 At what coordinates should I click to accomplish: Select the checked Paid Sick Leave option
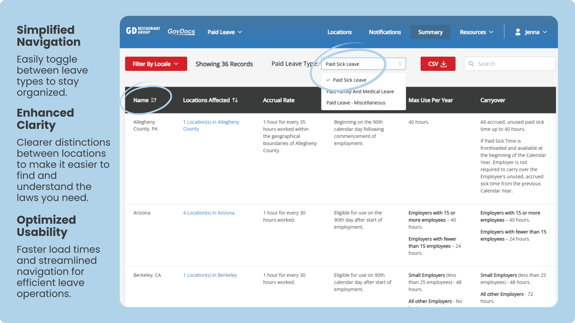pos(349,80)
